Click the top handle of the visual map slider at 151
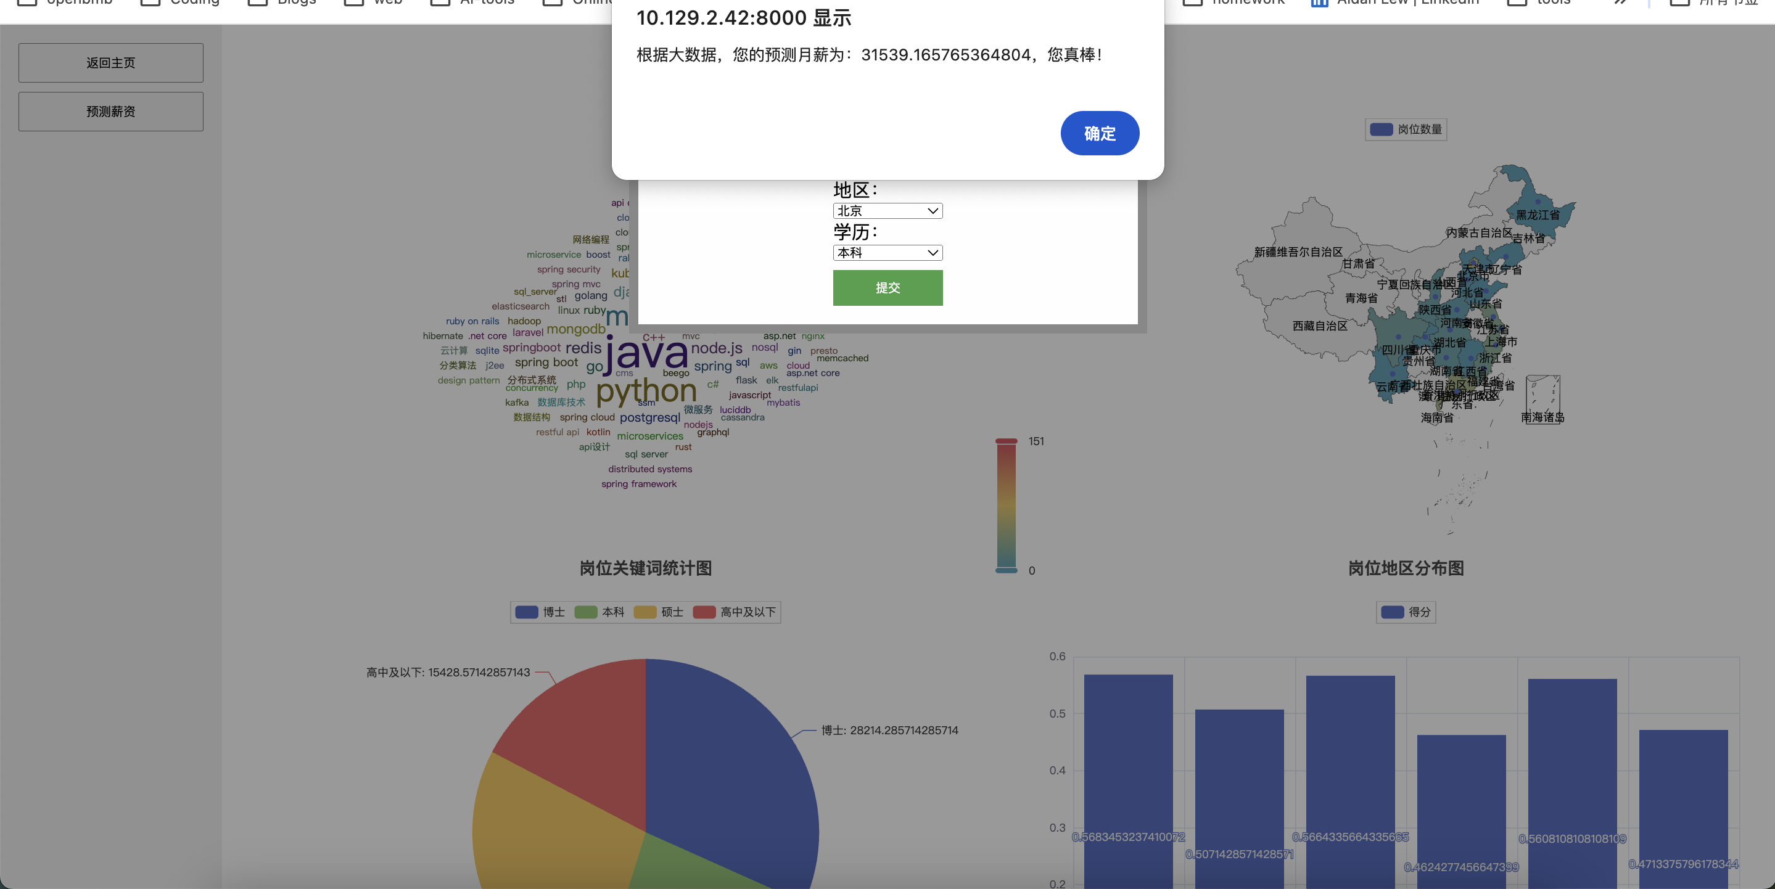Image resolution: width=1775 pixels, height=889 pixels. pyautogui.click(x=1007, y=441)
